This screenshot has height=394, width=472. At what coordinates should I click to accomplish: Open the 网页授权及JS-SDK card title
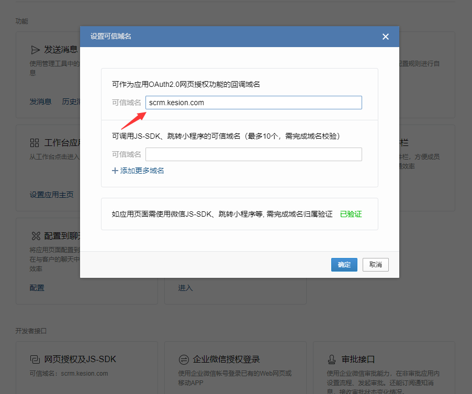coord(80,359)
